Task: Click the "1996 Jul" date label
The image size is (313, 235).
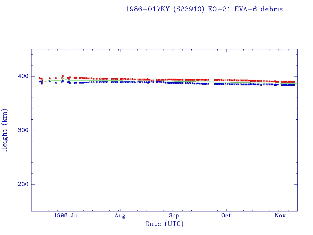Action: coord(66,216)
